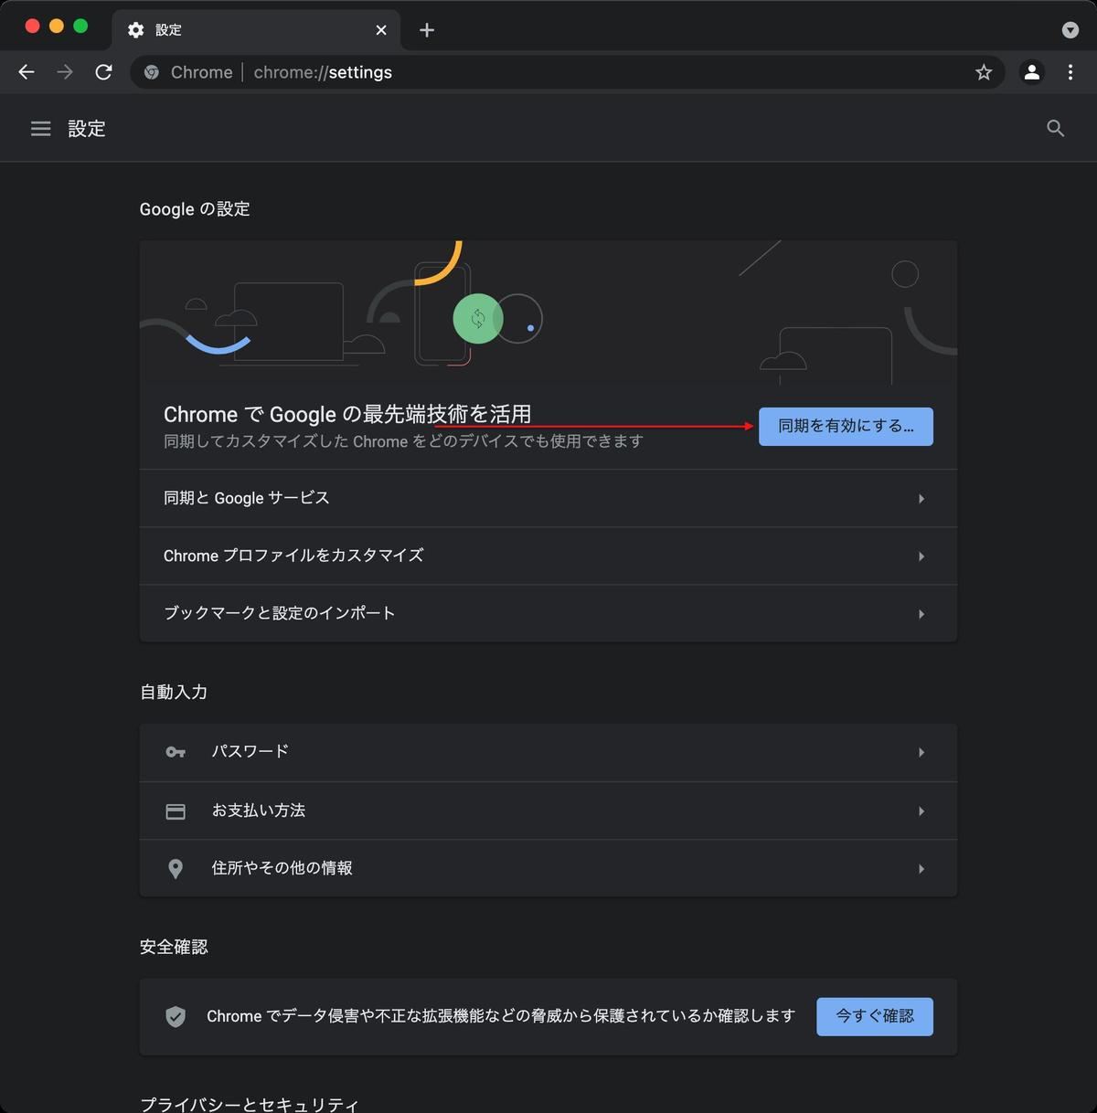Click the macOS green fullscreen window button
Image resolution: width=1097 pixels, height=1113 pixels.
[80, 26]
